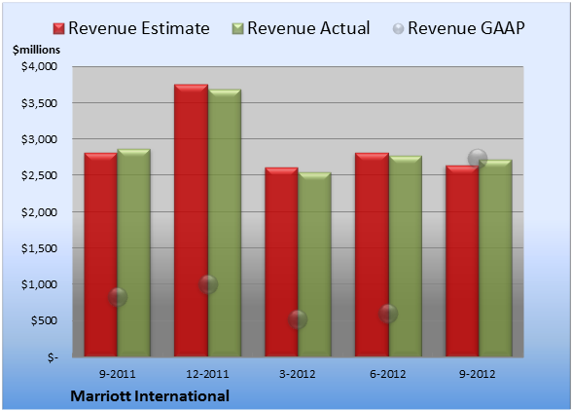Click the $2,500 axis value
Viewport: 572px width, 411px height.
(x=39, y=175)
